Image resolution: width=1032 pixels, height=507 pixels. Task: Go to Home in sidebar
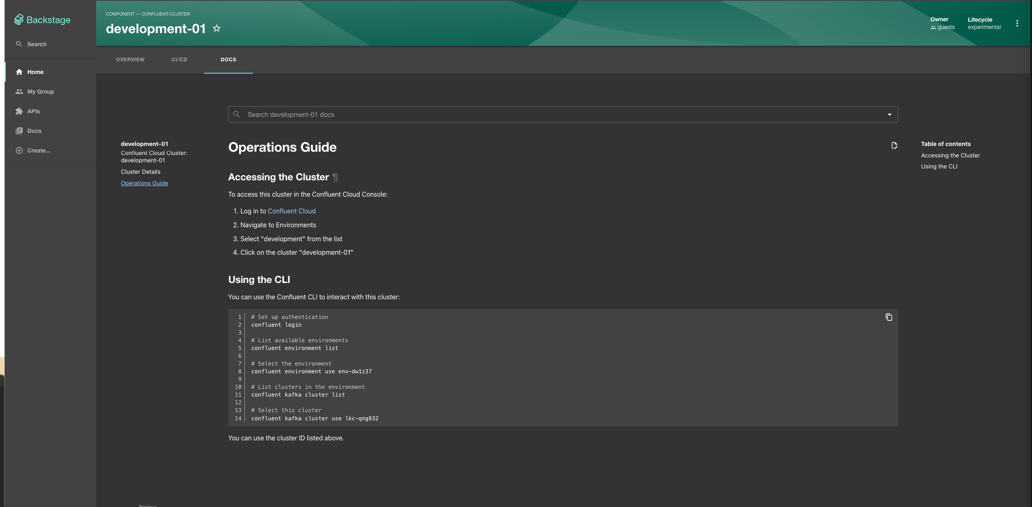point(50,72)
